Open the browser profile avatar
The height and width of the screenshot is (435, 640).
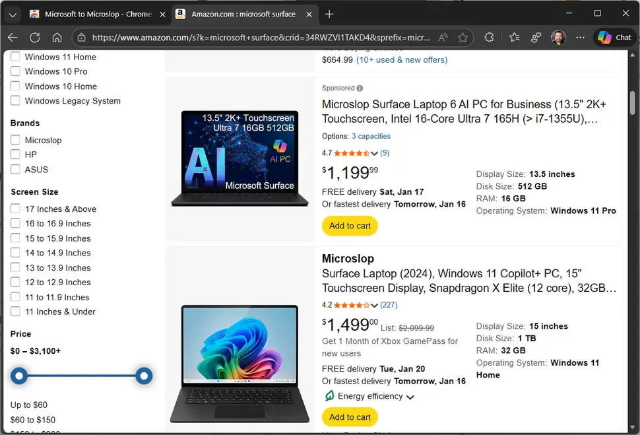click(x=558, y=38)
